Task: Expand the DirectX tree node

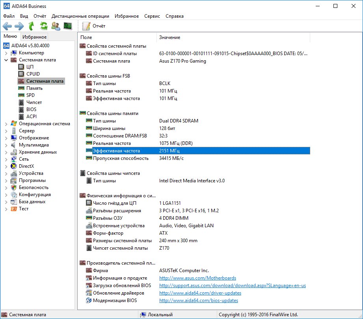Action: (x=6, y=167)
